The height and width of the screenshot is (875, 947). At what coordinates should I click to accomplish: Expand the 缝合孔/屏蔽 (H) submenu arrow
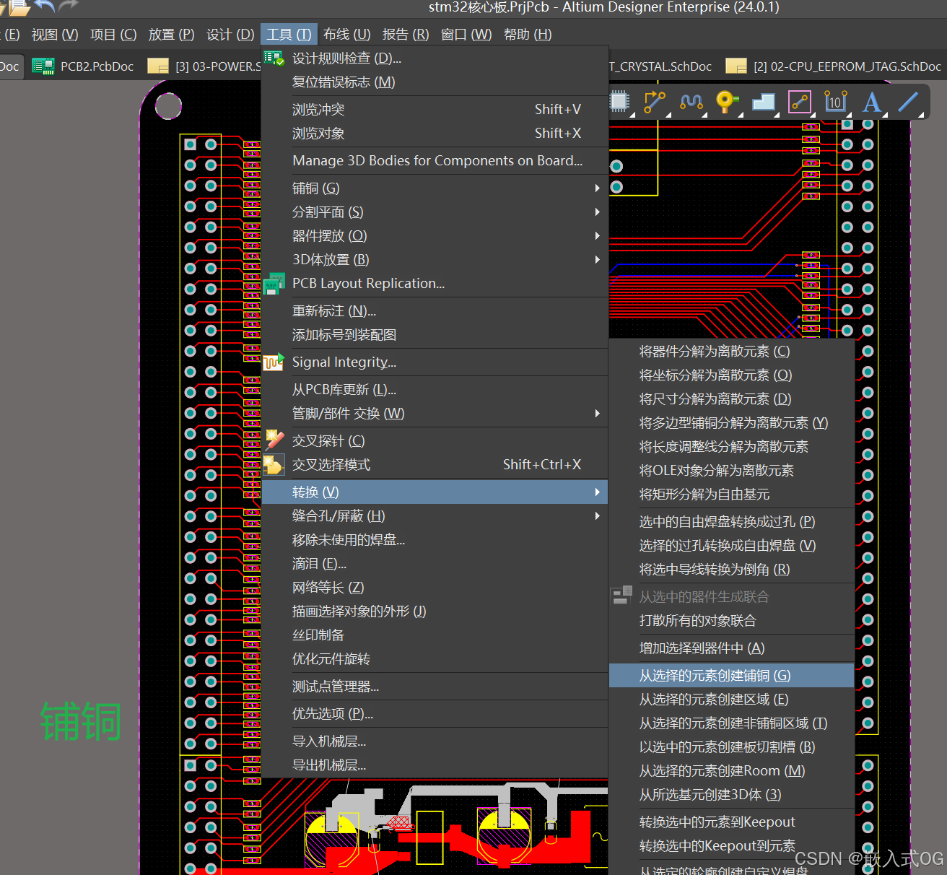pyautogui.click(x=597, y=515)
